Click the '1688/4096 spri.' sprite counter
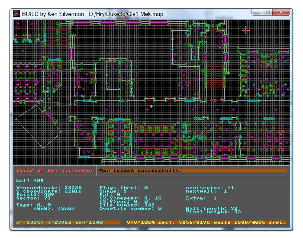The width and height of the screenshot is (303, 238). click(x=260, y=222)
